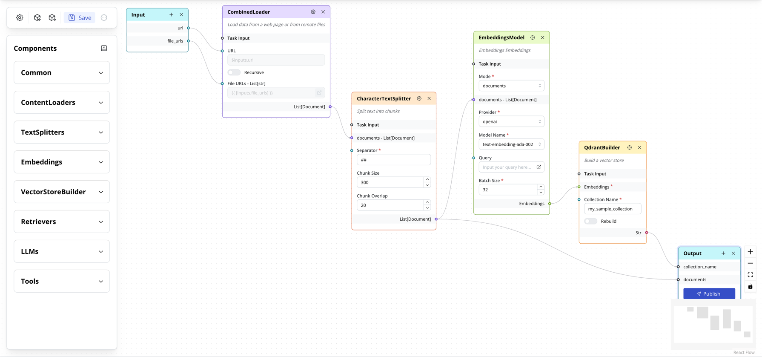
Task: Open EmbeddingsModel settings gear
Action: 533,37
